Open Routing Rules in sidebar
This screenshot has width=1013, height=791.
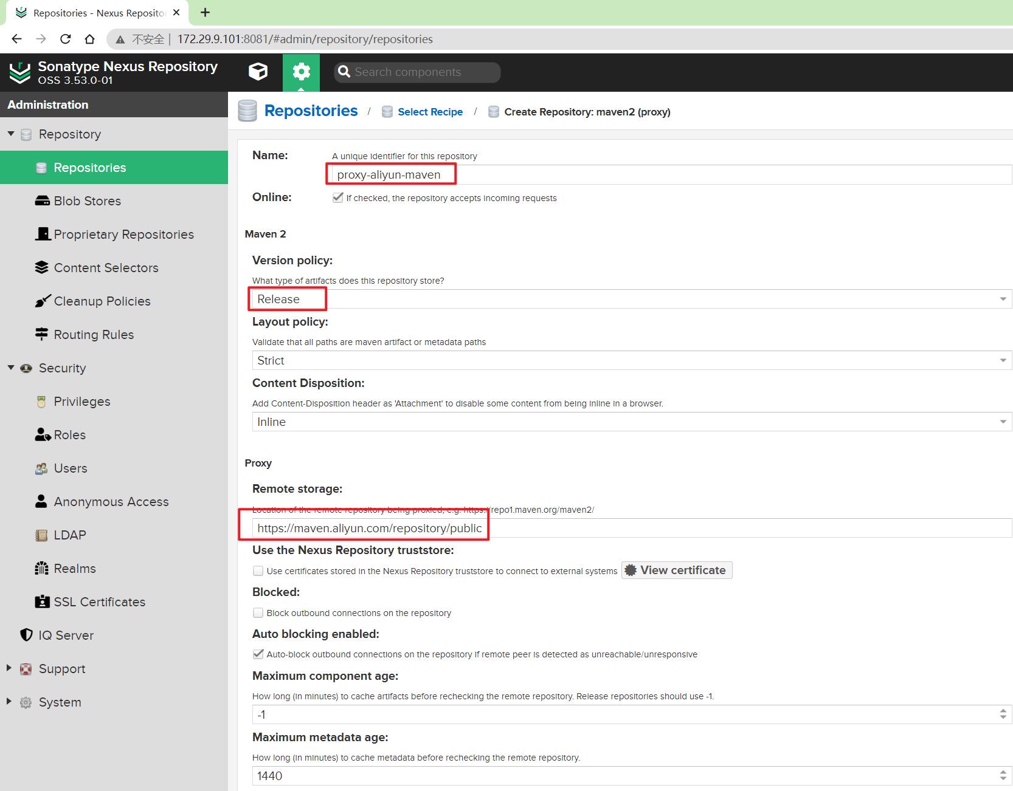[x=114, y=335]
